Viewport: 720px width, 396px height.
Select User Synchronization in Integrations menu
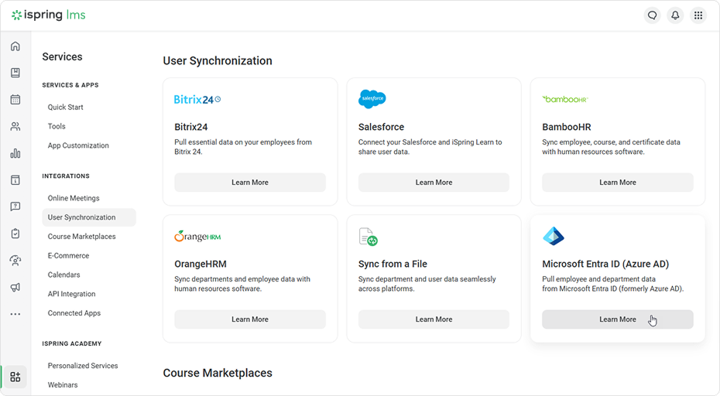[81, 217]
